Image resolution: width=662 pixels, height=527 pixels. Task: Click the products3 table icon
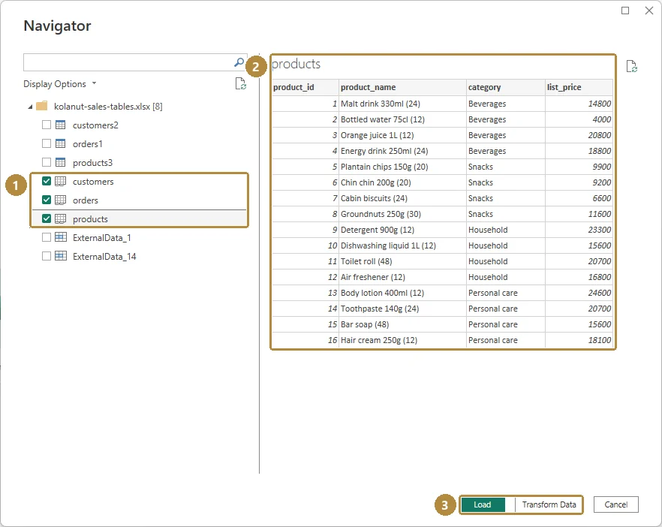[60, 162]
